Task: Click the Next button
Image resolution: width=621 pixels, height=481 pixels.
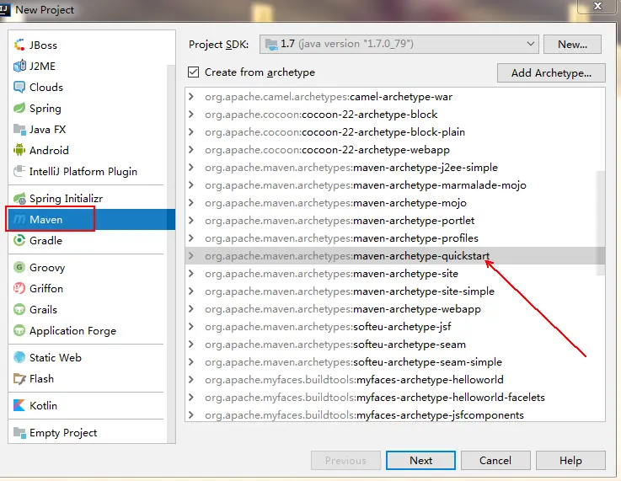Action: click(420, 461)
